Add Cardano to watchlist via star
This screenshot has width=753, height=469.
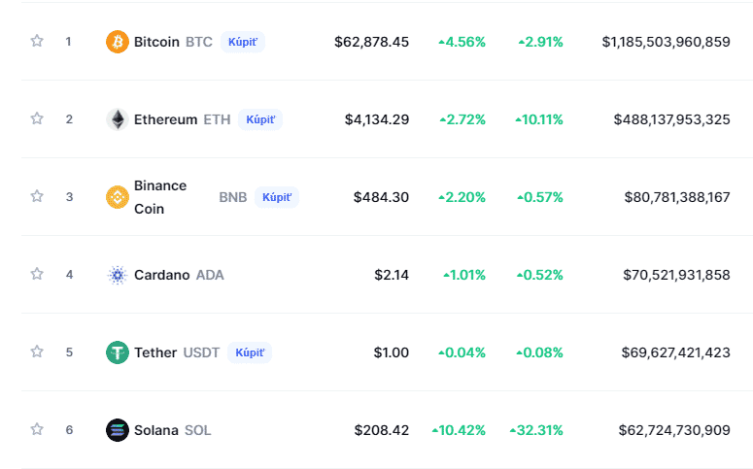[37, 274]
